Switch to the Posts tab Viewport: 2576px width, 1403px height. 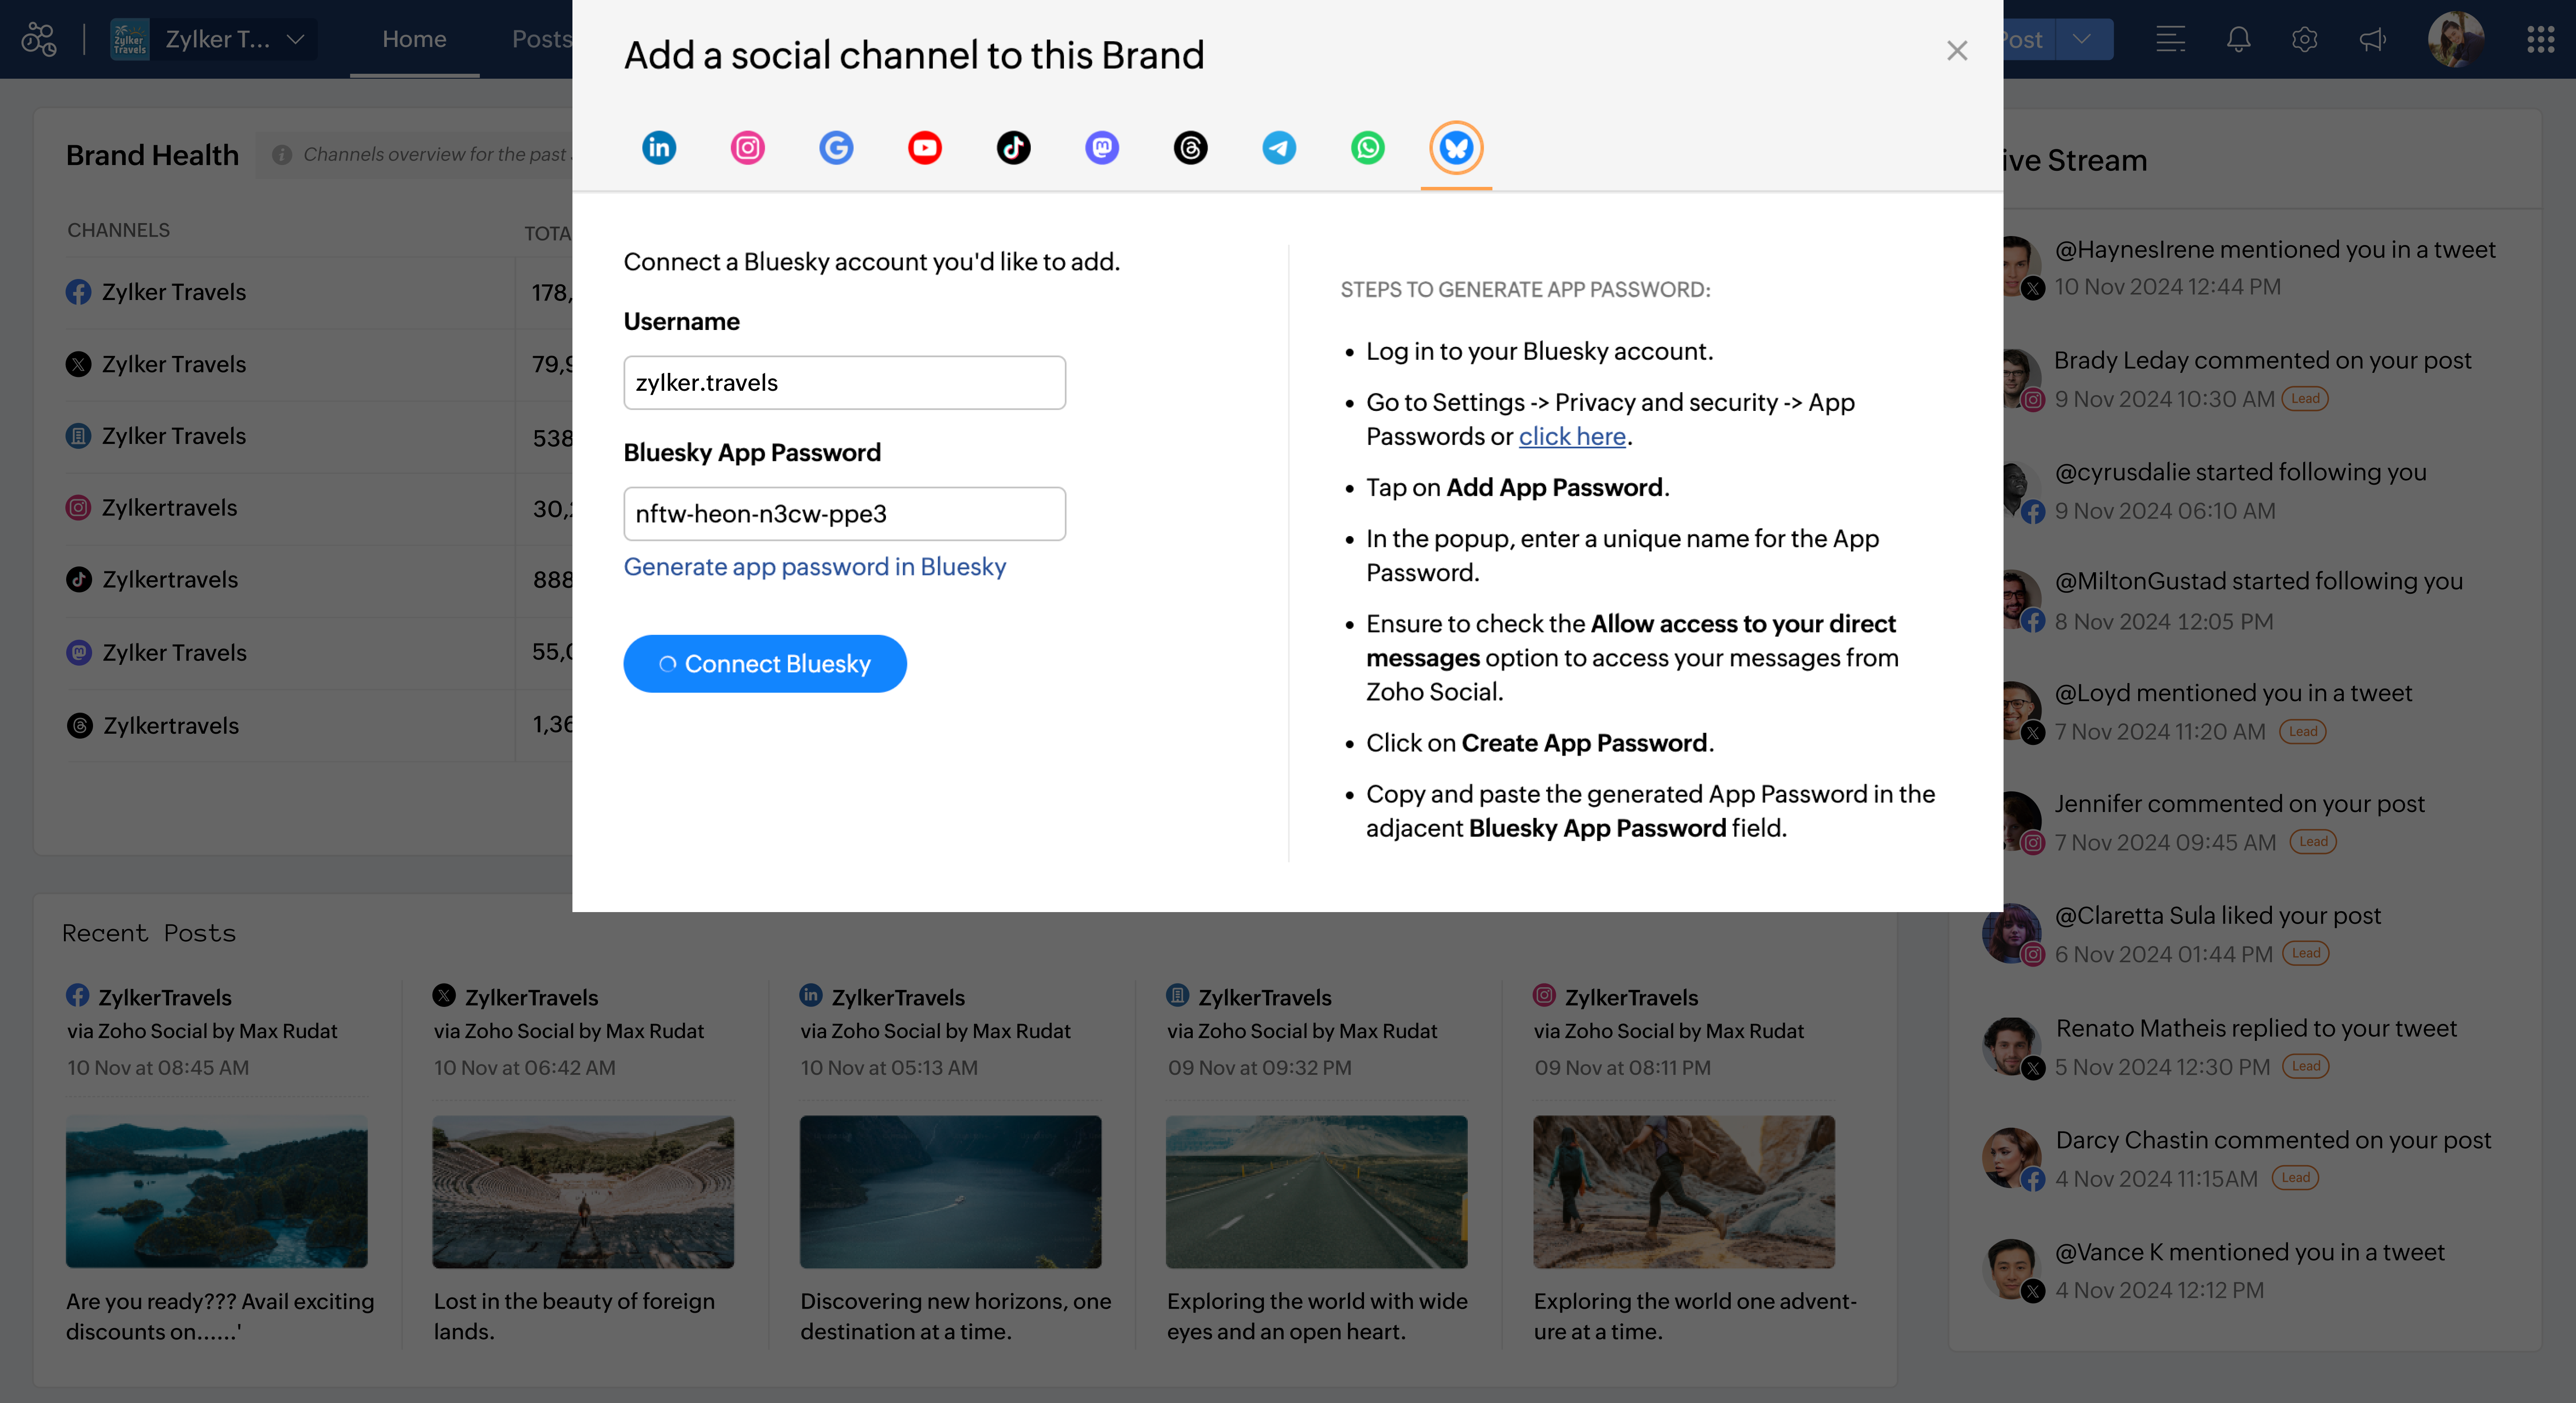coord(541,39)
